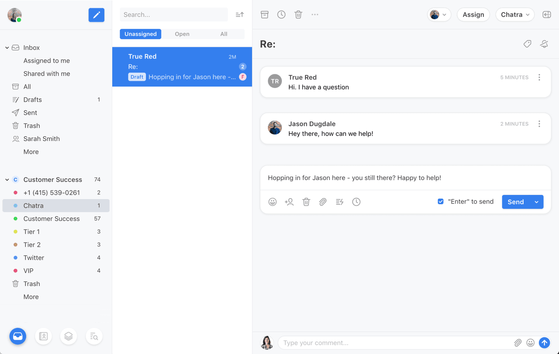Attach a file to the draft reply
Viewport: 559px width, 354px height.
pyautogui.click(x=323, y=202)
